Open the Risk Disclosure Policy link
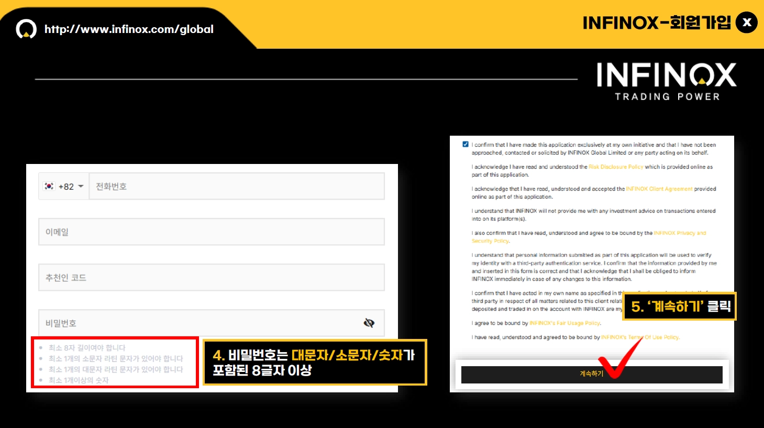The image size is (764, 428). pyautogui.click(x=616, y=167)
